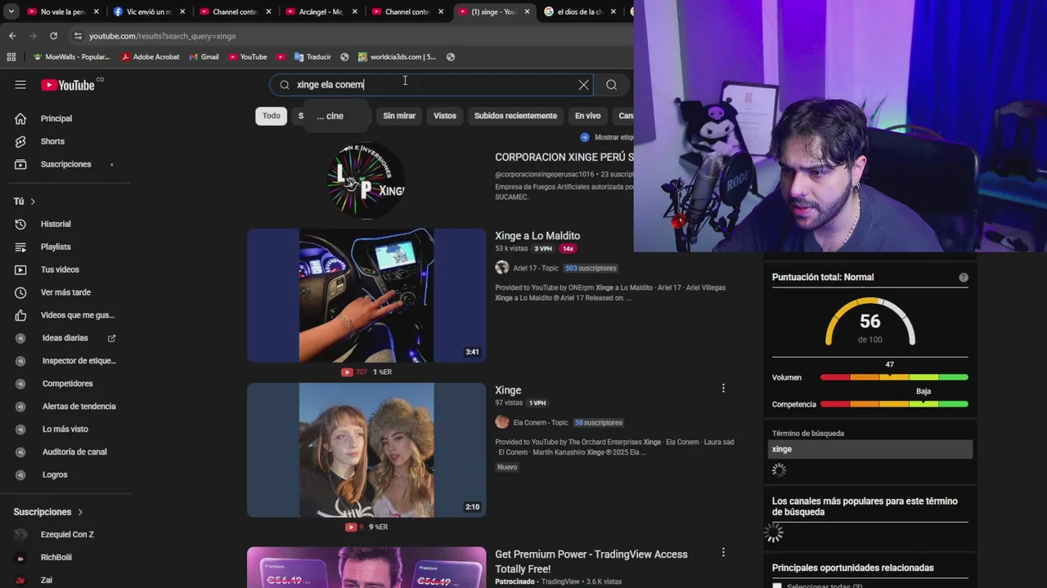Open CORPORACION XINGE PERÚ channel avatar
The height and width of the screenshot is (588, 1047).
366,181
